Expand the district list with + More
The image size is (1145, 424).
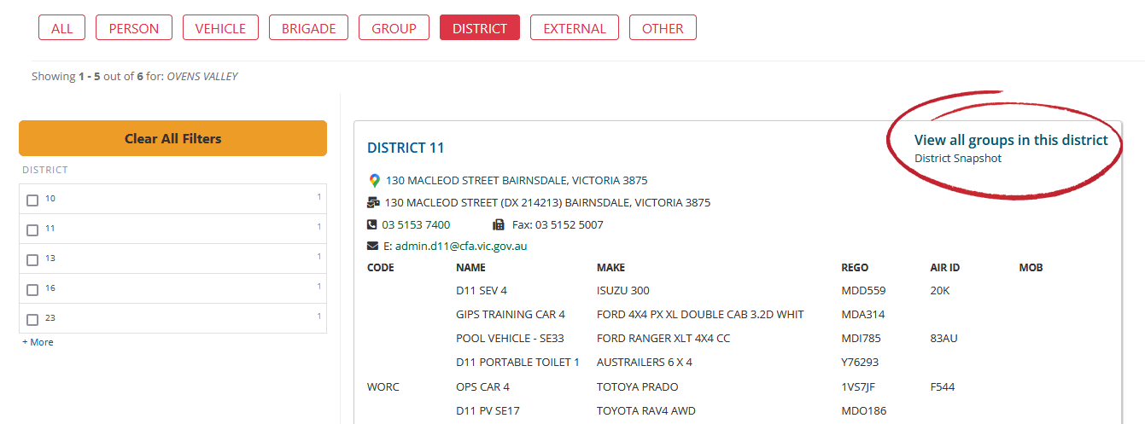pyautogui.click(x=38, y=342)
